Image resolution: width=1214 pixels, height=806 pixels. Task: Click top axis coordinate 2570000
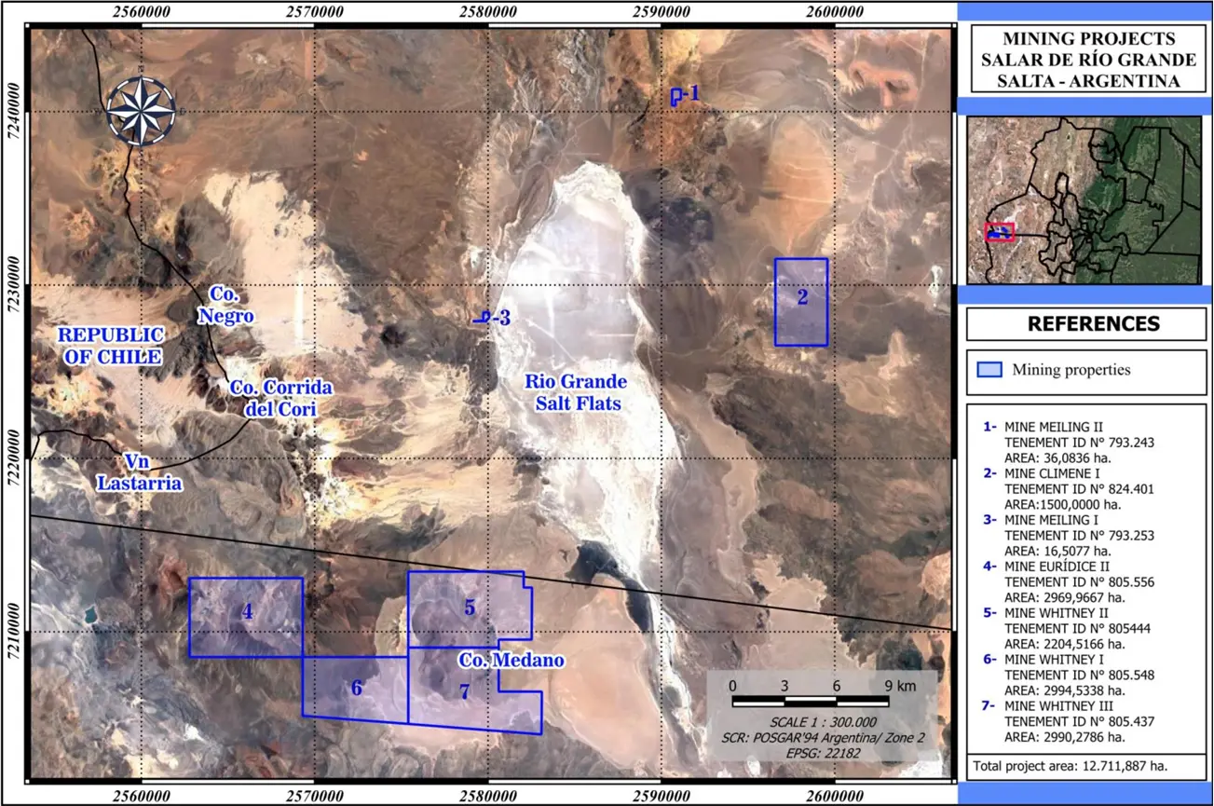[314, 13]
